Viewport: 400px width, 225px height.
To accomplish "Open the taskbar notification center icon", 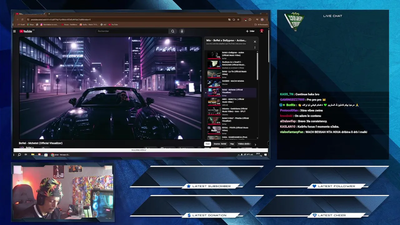I will pos(265,155).
